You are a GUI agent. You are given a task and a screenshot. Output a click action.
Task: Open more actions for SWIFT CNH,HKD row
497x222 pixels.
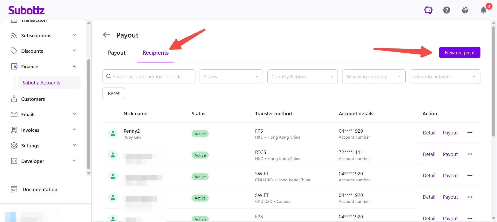click(x=470, y=175)
